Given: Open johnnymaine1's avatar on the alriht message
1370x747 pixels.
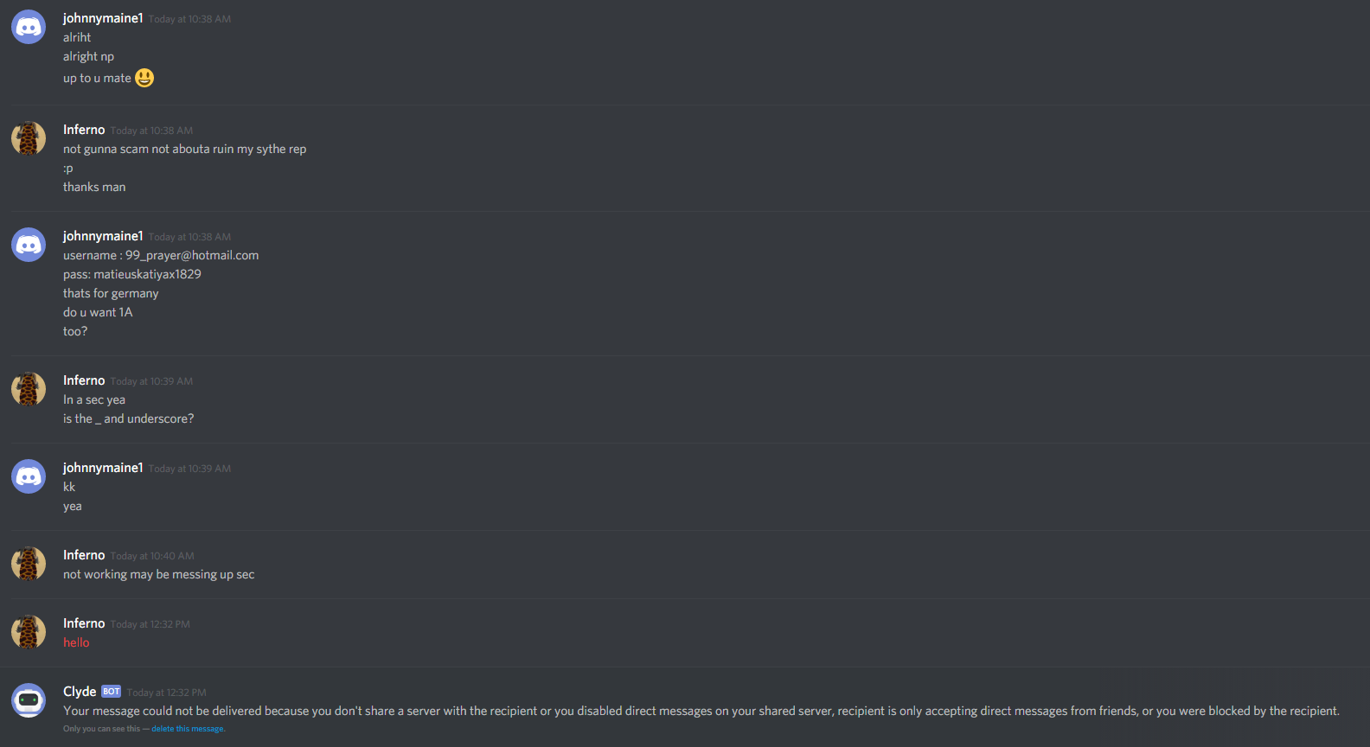Looking at the screenshot, I should (x=29, y=27).
